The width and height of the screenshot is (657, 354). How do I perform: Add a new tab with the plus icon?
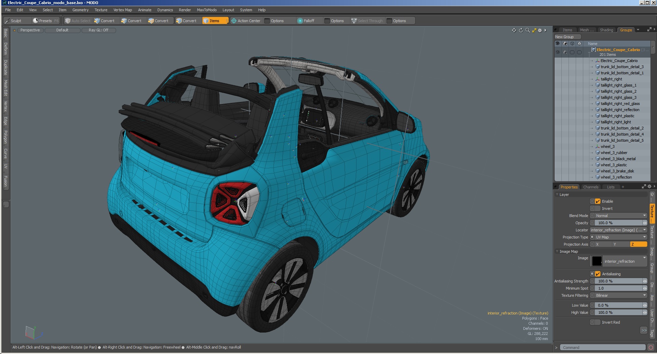point(623,187)
